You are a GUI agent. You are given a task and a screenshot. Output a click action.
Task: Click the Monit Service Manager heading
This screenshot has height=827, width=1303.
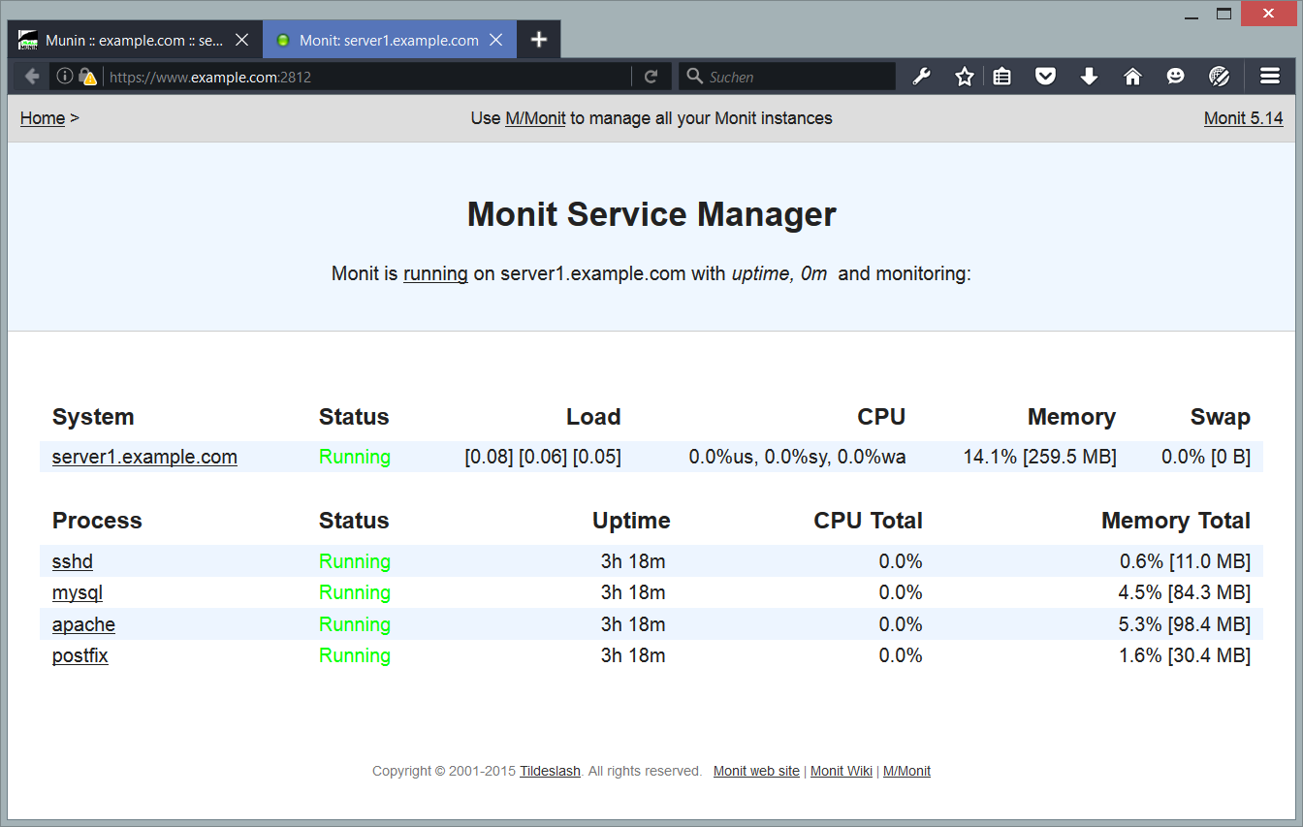[x=651, y=214]
